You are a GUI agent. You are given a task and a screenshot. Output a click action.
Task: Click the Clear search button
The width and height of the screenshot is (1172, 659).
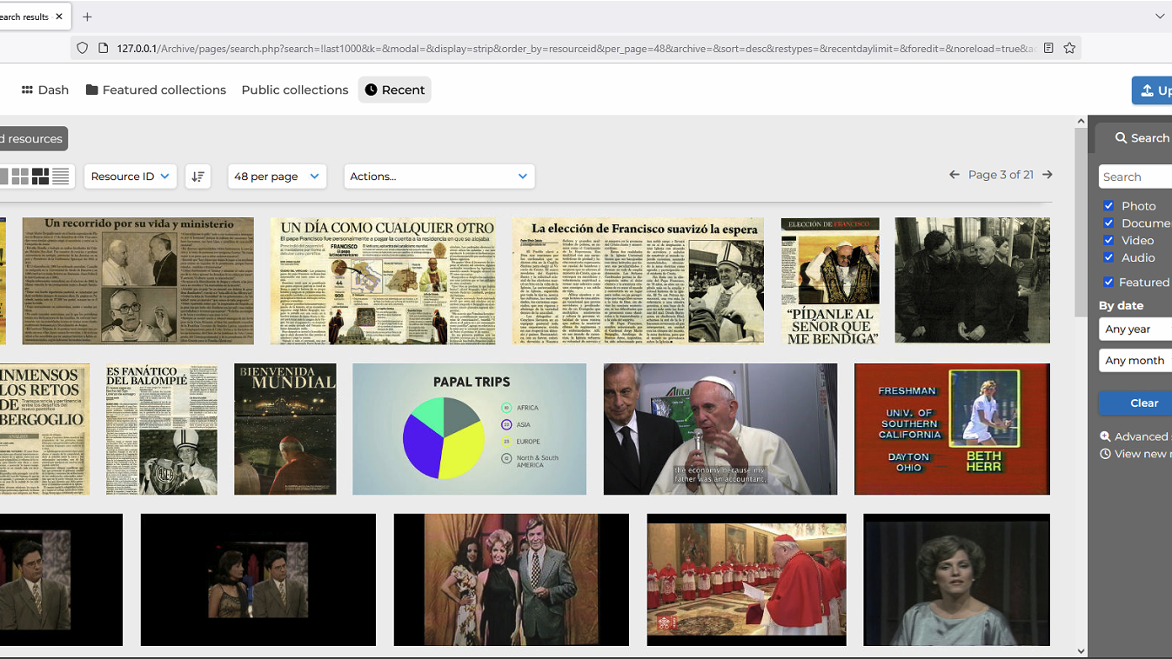click(x=1143, y=403)
